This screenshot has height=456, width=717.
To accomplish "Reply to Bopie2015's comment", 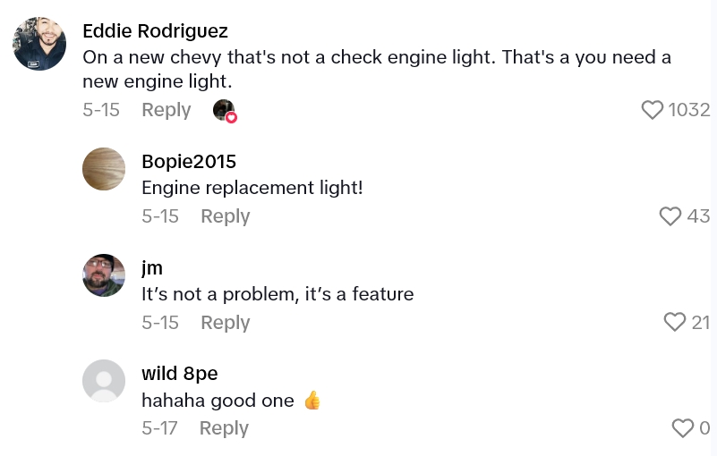I will click(225, 216).
